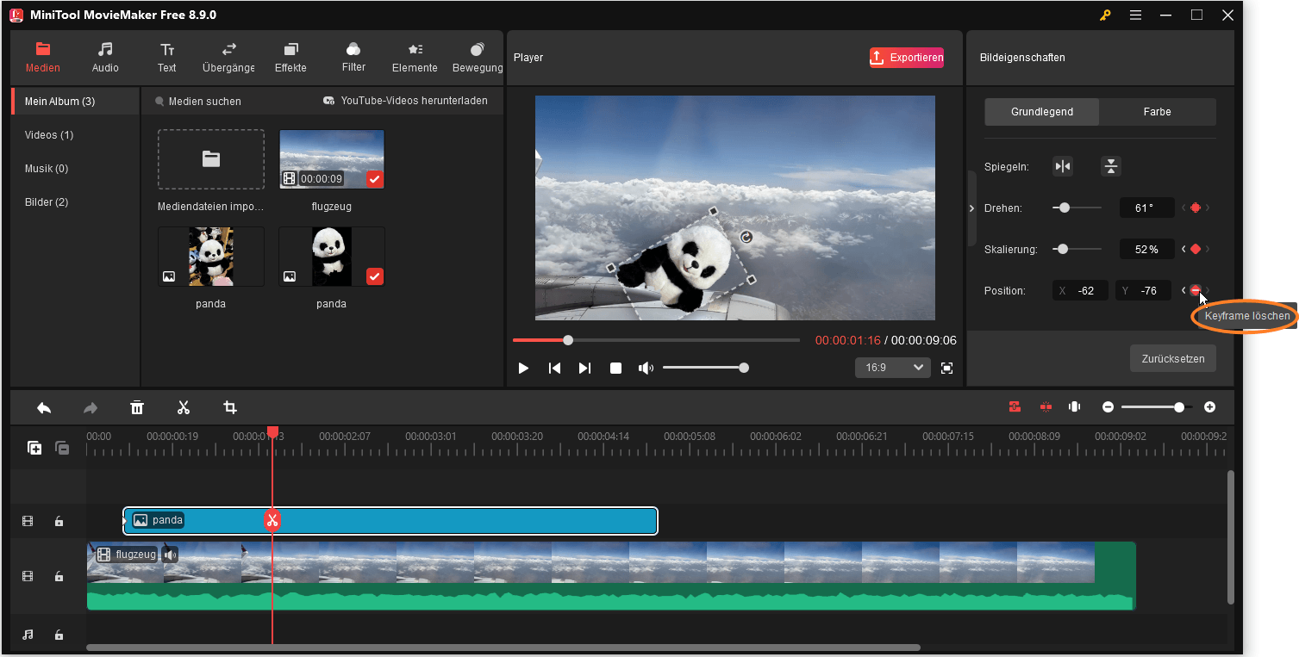Collapse properties panel with side arrow

click(972, 208)
